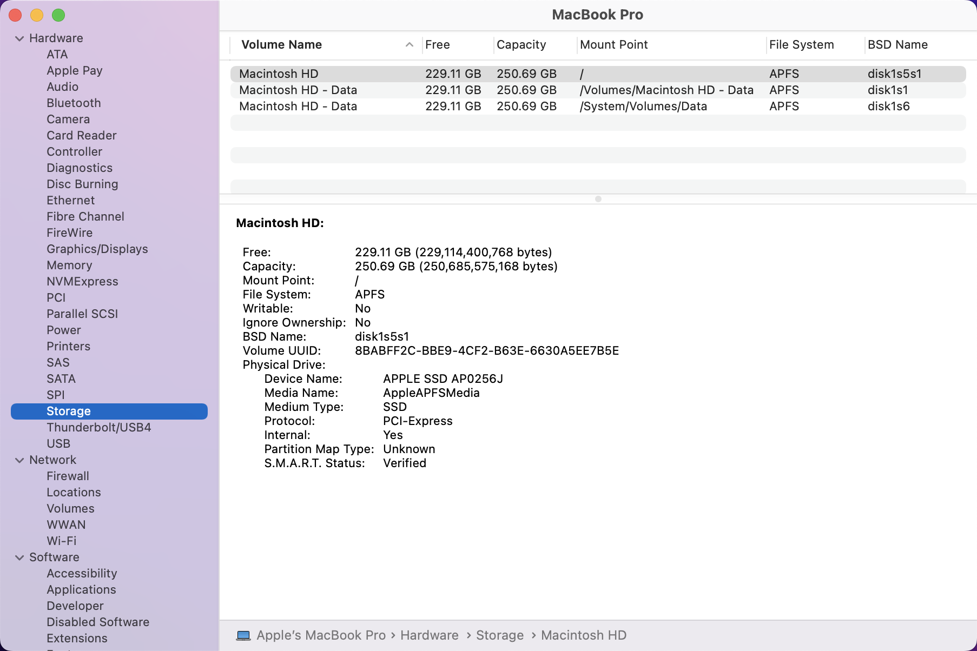This screenshot has height=651, width=977.
Task: Select PCI in the sidebar
Action: [x=56, y=298]
